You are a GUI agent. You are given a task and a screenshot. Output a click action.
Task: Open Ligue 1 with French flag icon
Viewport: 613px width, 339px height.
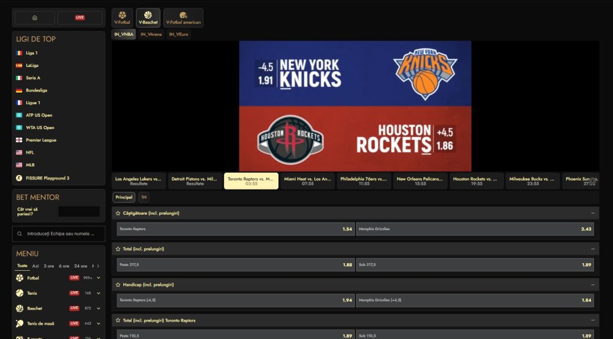(19, 103)
